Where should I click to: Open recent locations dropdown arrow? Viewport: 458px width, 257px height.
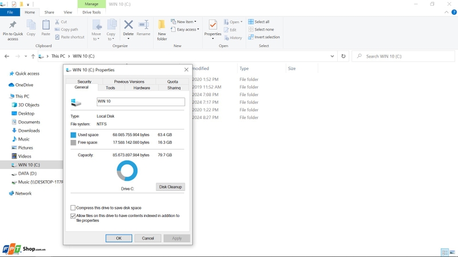(x=26, y=56)
